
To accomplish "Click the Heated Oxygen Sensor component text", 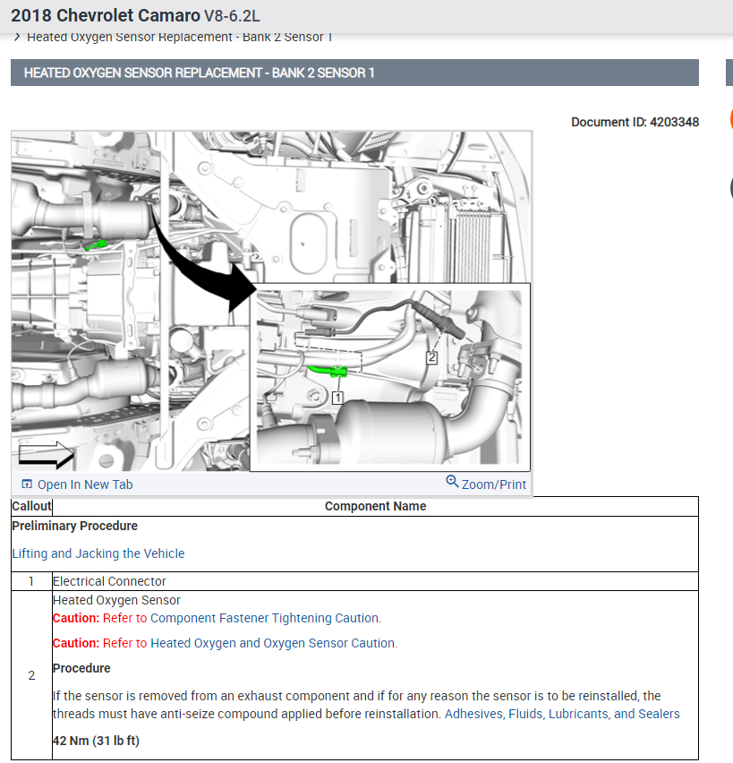I will 116,601.
